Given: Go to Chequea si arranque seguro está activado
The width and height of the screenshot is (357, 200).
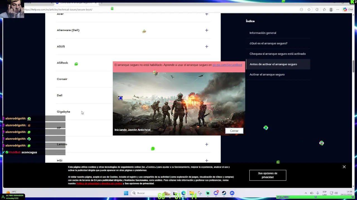Looking at the screenshot, I should coord(278,54).
